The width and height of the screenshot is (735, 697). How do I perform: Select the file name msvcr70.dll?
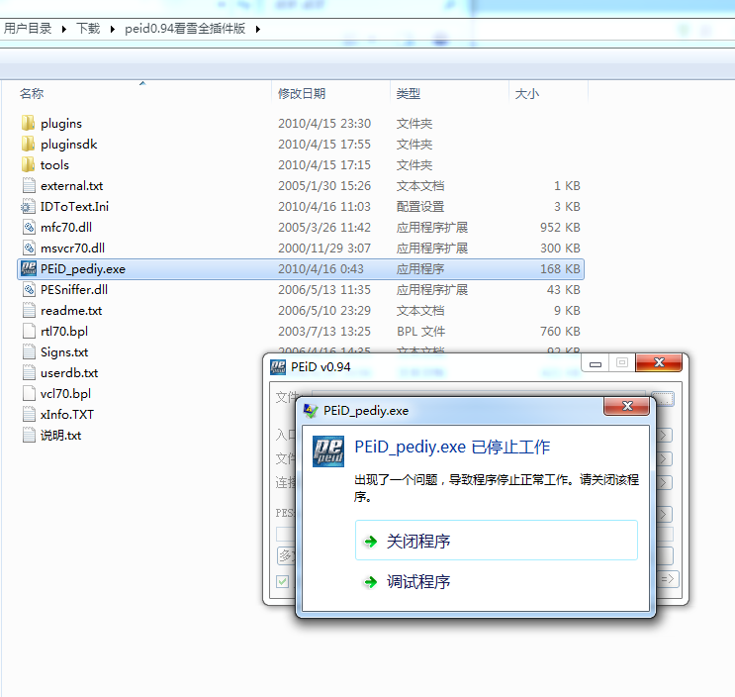(72, 249)
